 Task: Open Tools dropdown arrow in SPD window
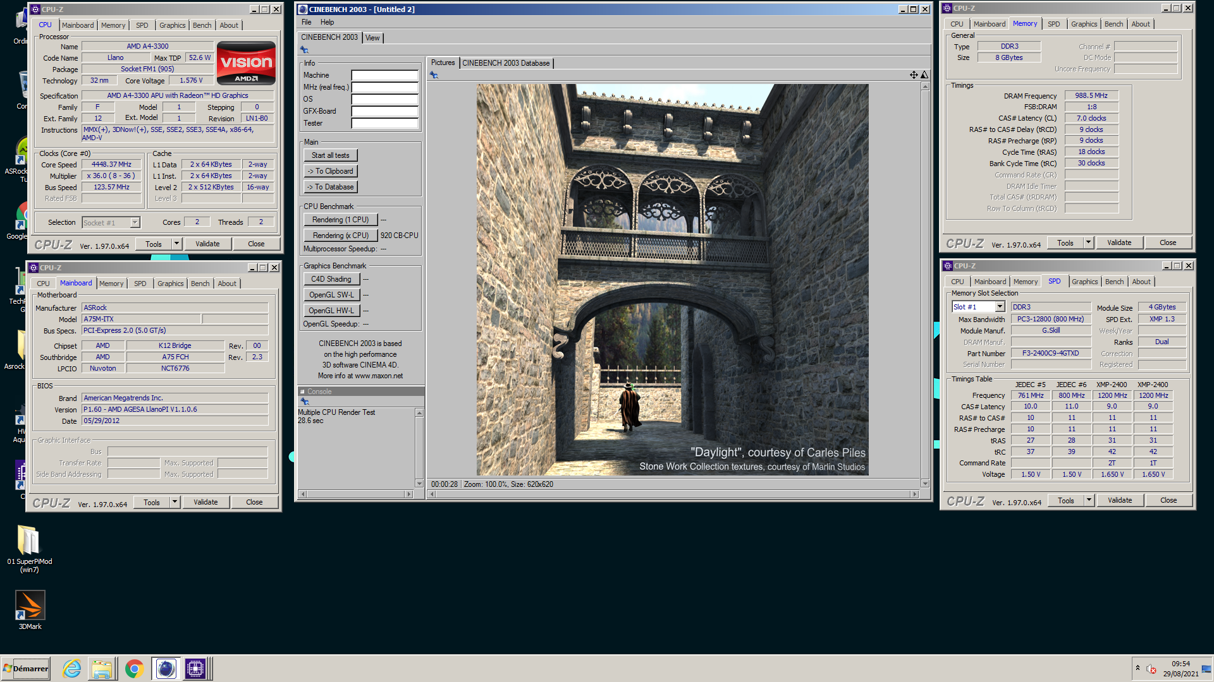(x=1089, y=500)
